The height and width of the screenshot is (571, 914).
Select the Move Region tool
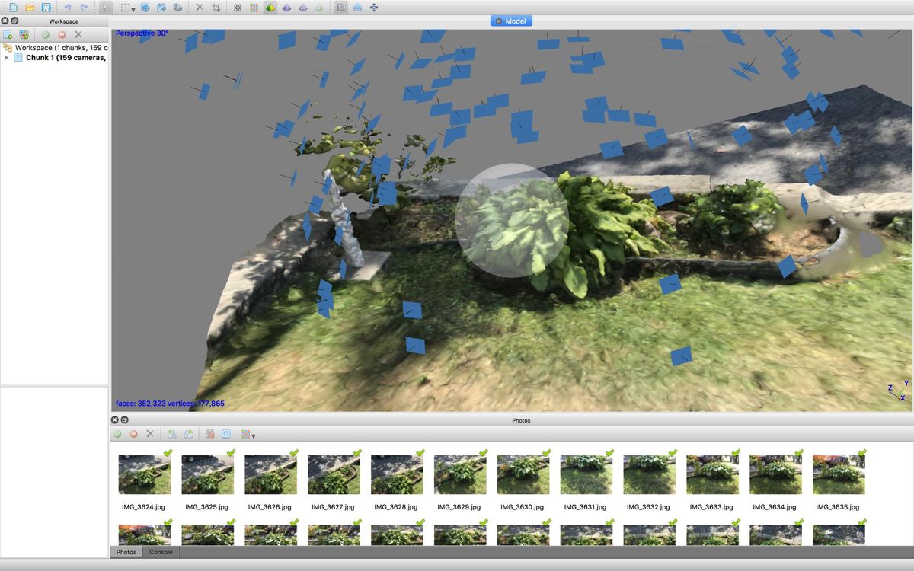pos(145,8)
